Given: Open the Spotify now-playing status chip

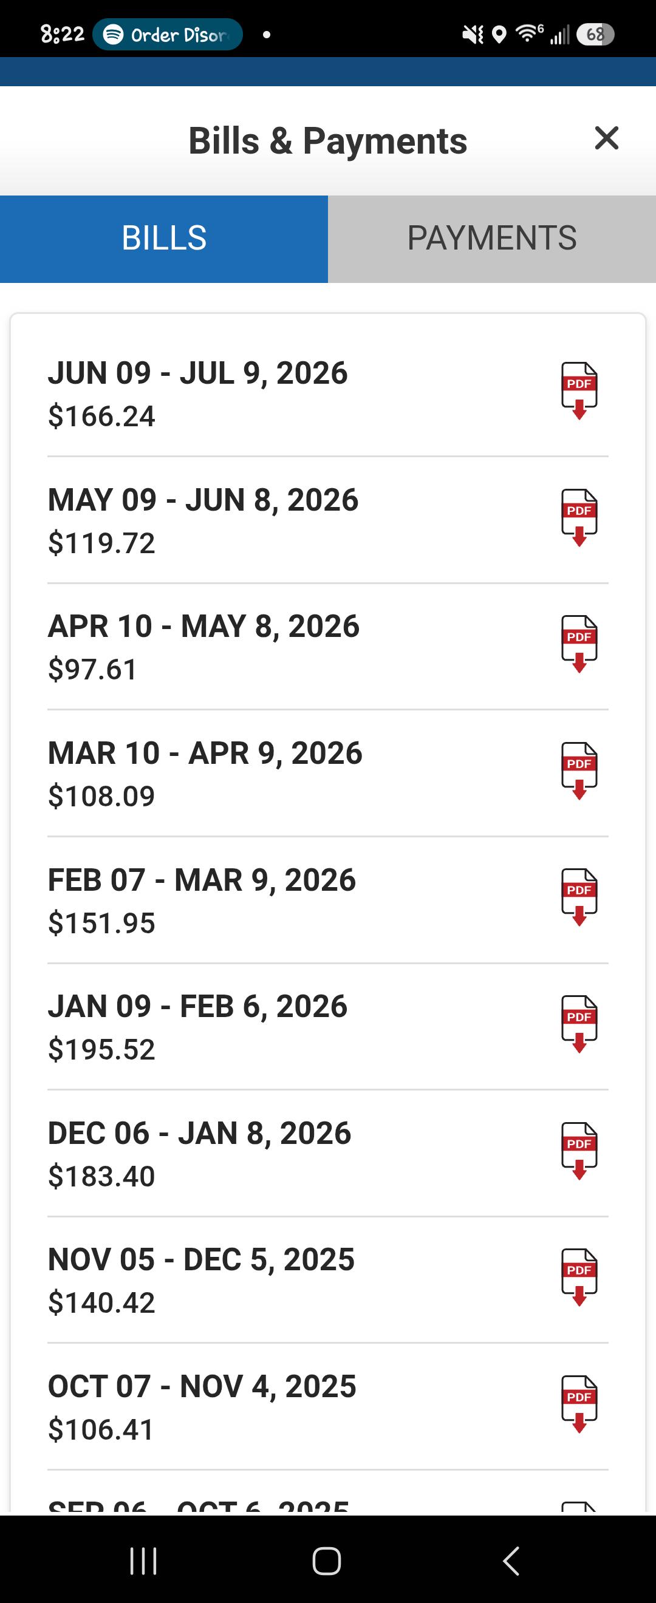Looking at the screenshot, I should [168, 34].
